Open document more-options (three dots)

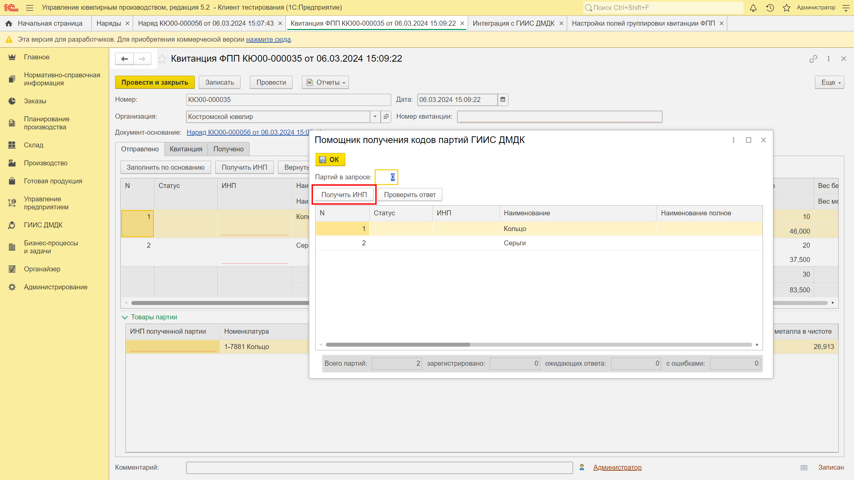[829, 59]
